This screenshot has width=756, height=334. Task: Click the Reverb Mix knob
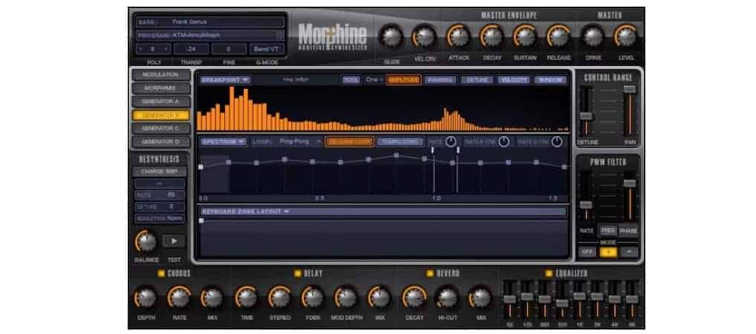point(480,298)
